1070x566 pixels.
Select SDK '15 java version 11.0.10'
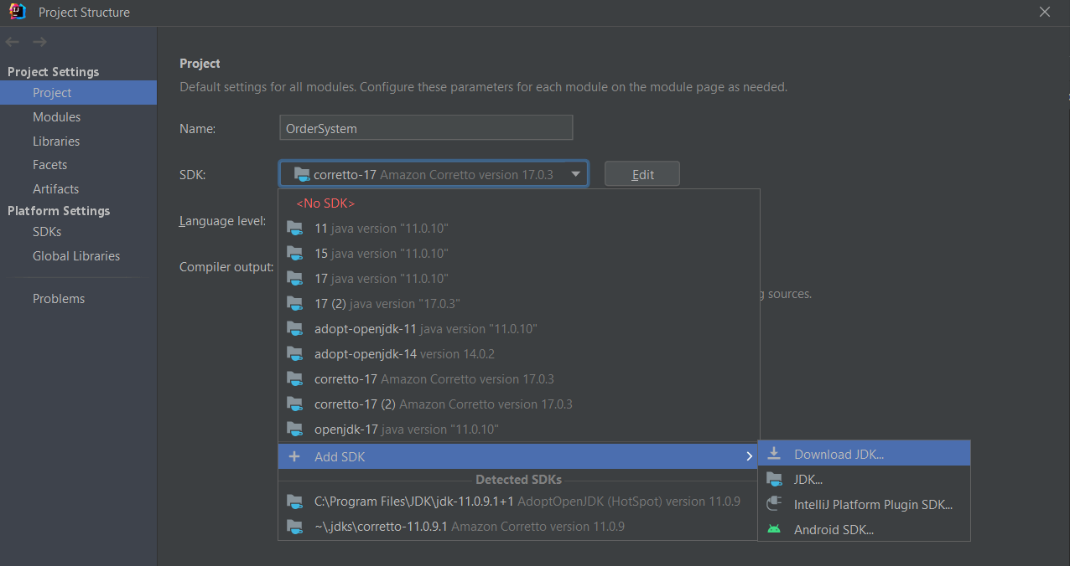coord(518,253)
